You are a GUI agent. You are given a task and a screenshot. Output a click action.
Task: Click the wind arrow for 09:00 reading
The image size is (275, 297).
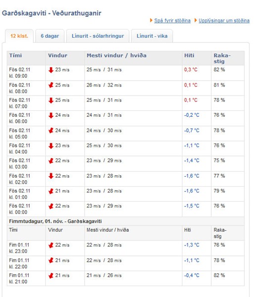tap(51, 70)
